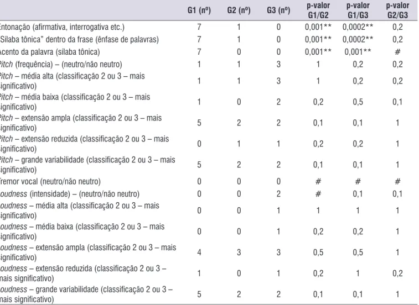Click # symbol in Acento da palavra row
This screenshot has height=305, width=419.
point(397,52)
